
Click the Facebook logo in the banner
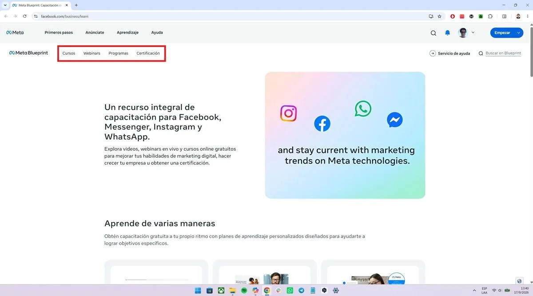tap(322, 124)
